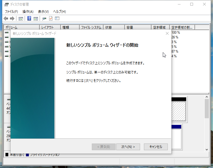Image resolution: width=213 pixels, height=168 pixels.
Task: Click the first volume row drive icon
Action: (x=7, y=33)
